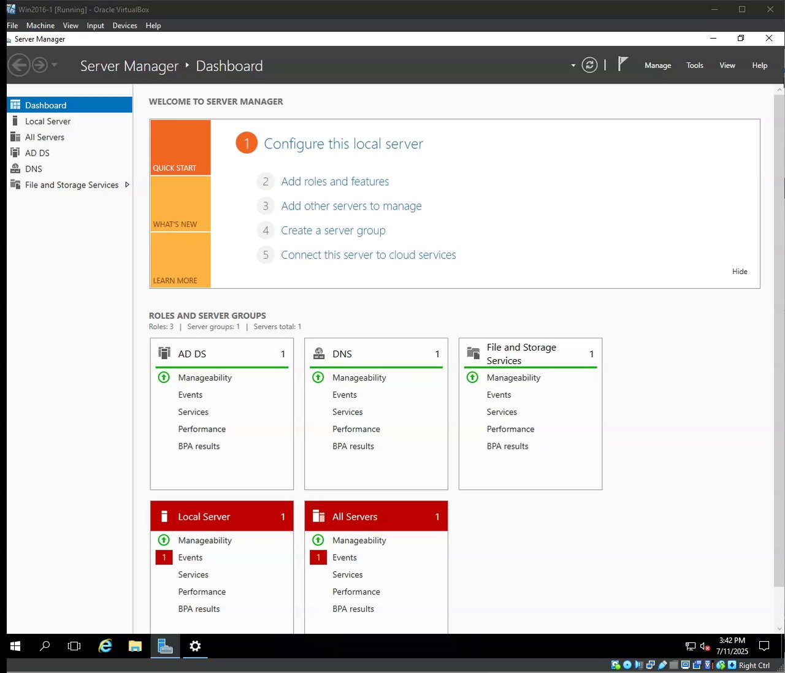Click Create a server group link
Screen dimensions: 785x673
click(333, 230)
